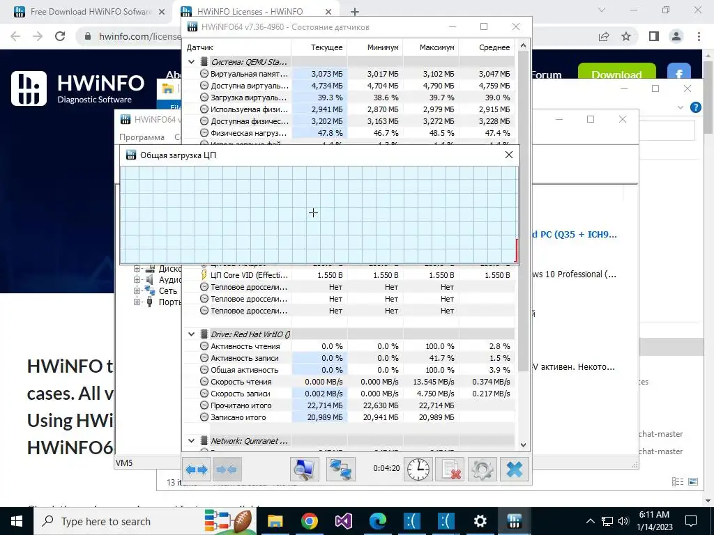Click the document with red X icon
714x535 pixels.
(x=450, y=469)
